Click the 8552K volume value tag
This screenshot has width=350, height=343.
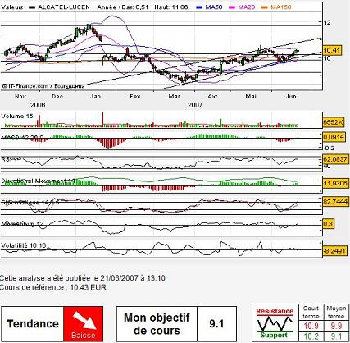(333, 122)
